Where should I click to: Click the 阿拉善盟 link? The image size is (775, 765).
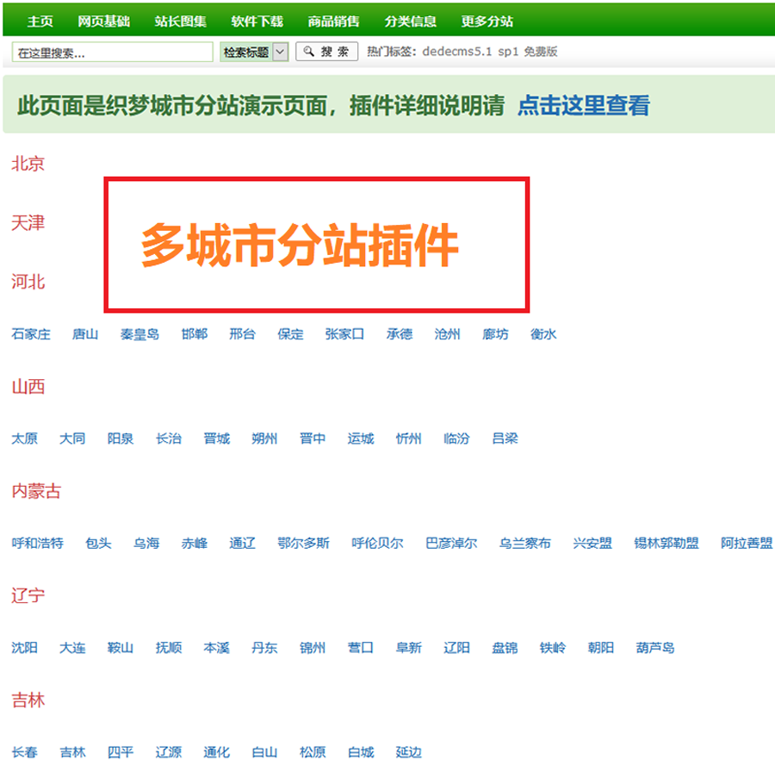[746, 544]
